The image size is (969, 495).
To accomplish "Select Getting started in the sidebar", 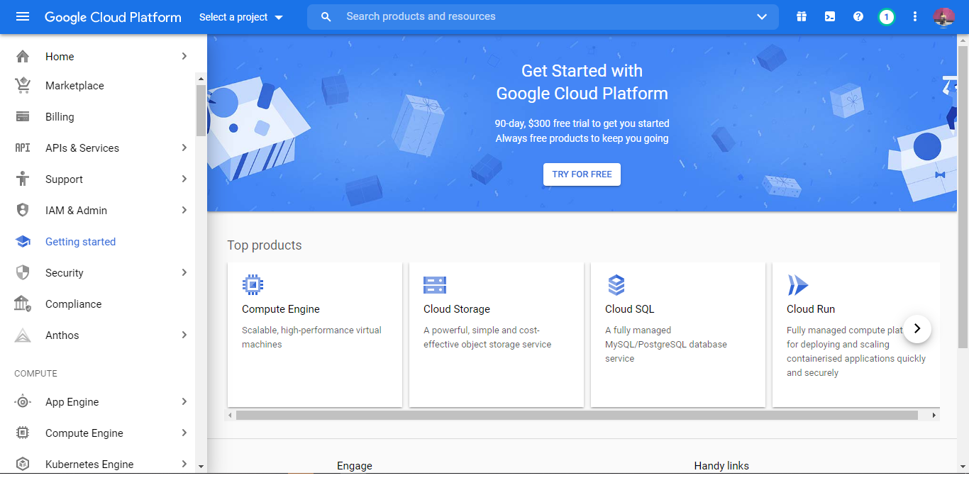I will point(80,242).
